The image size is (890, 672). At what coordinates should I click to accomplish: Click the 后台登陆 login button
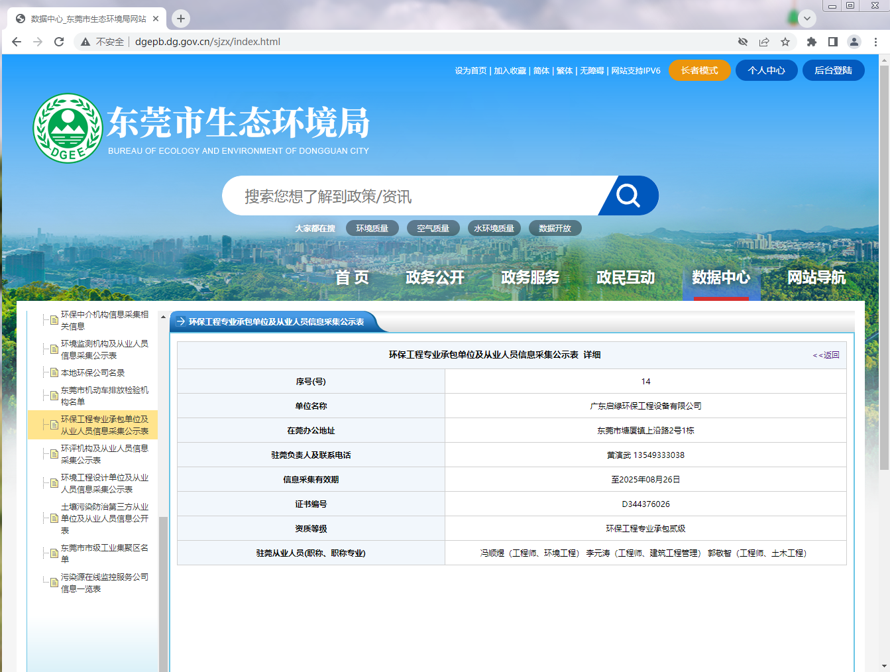click(x=833, y=70)
